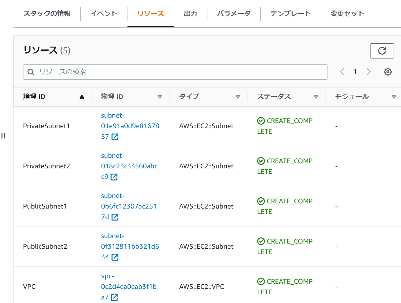Switch to the イベント tab
401x303 pixels.
coord(104,14)
